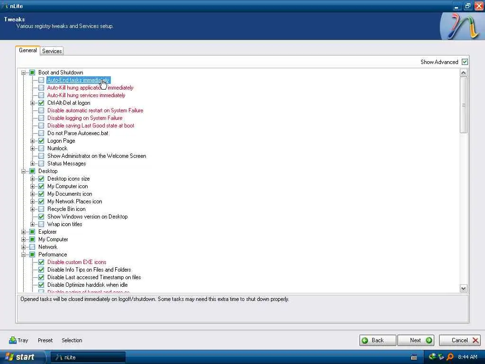Viewport: 485px width, 364px height.
Task: Check Disable automatic restart on System Failure
Action: pos(41,110)
